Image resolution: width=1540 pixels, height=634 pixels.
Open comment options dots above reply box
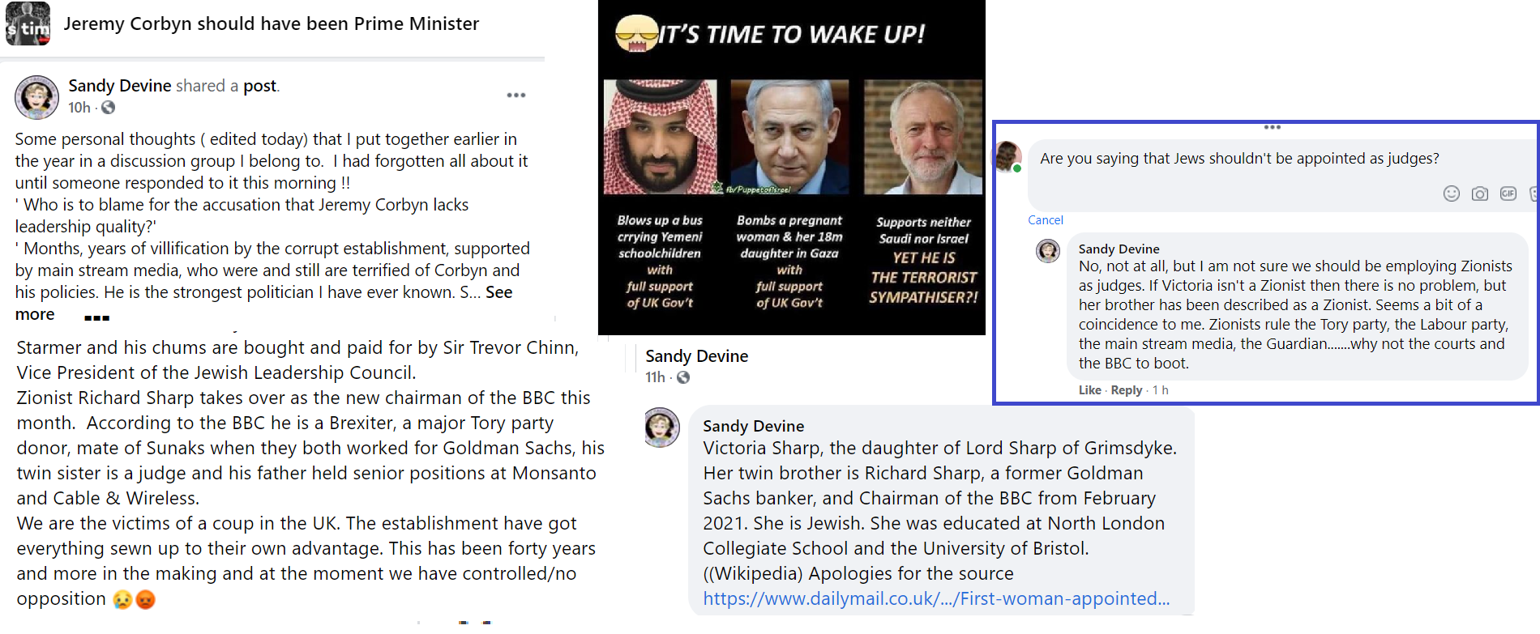1273,127
